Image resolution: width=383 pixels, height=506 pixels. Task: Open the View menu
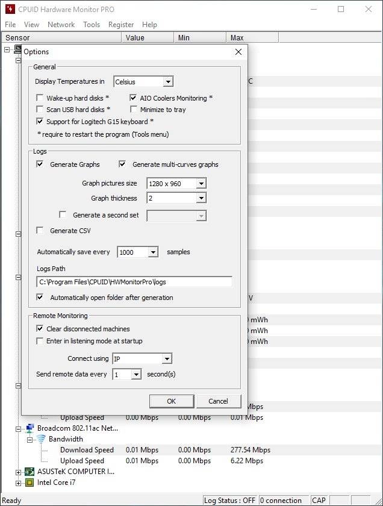click(32, 25)
